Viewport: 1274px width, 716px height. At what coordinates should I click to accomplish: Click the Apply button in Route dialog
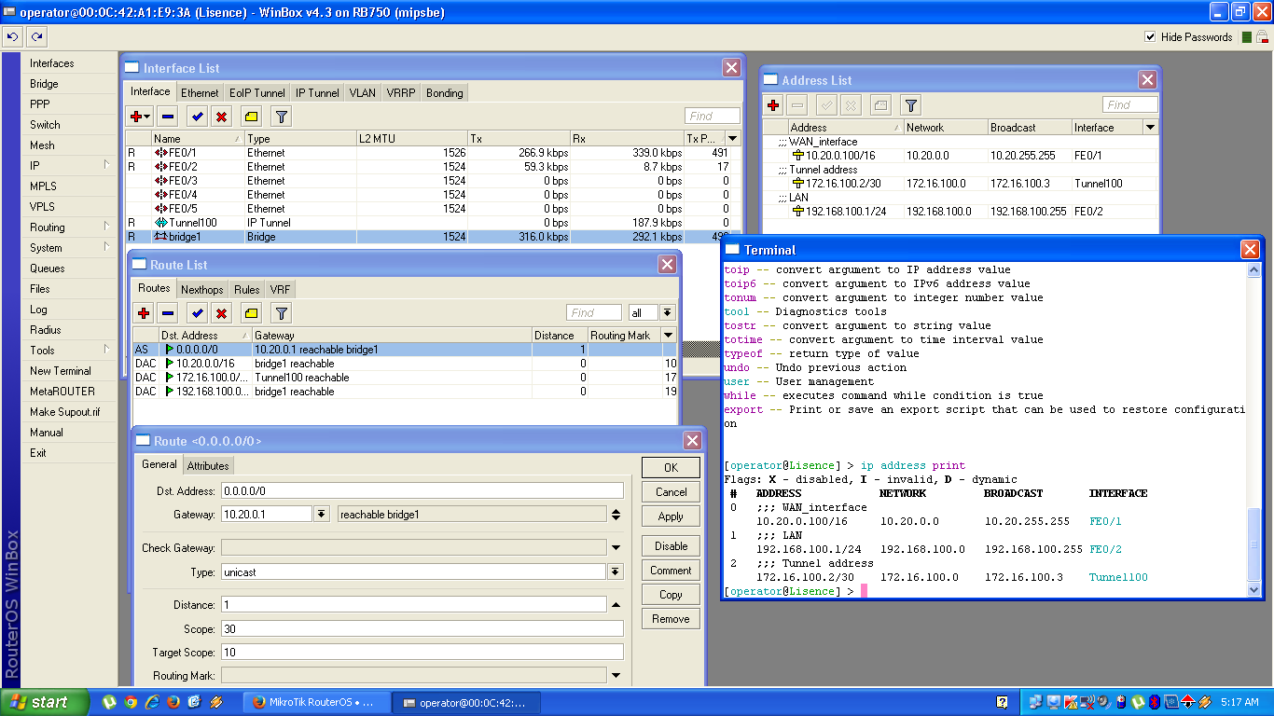coord(670,516)
